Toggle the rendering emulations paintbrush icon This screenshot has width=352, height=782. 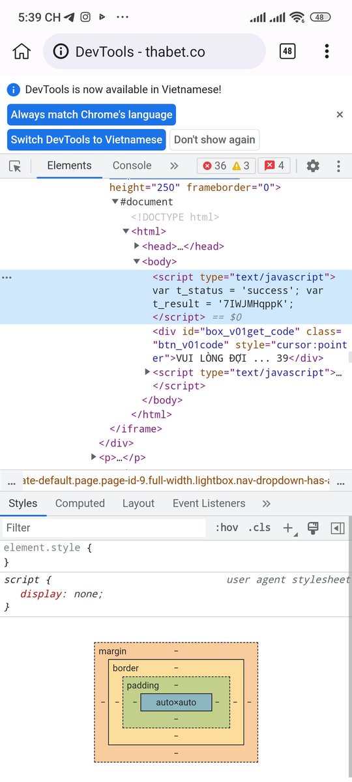313,528
